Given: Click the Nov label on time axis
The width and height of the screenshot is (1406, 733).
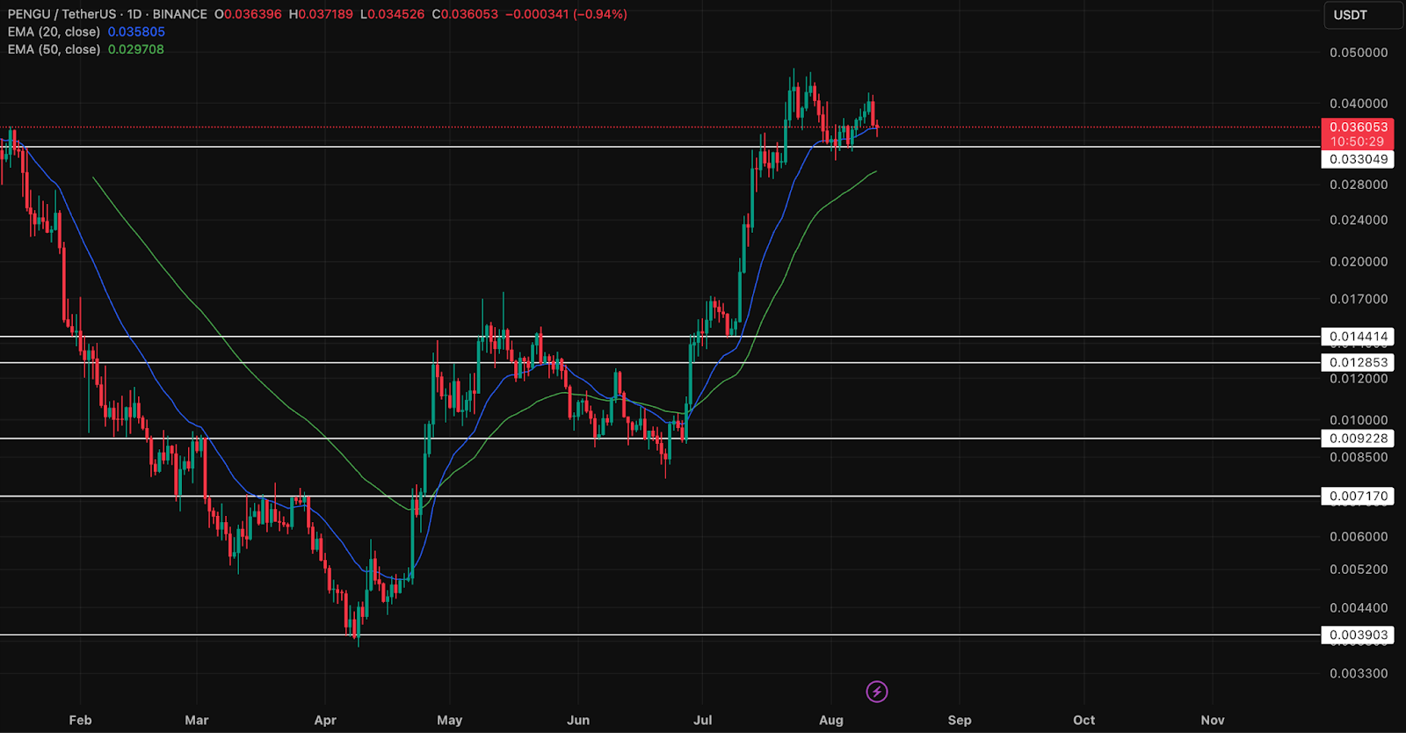Looking at the screenshot, I should coord(1213,720).
